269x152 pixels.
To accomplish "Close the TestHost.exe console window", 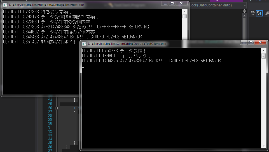I will (x=181, y=4).
